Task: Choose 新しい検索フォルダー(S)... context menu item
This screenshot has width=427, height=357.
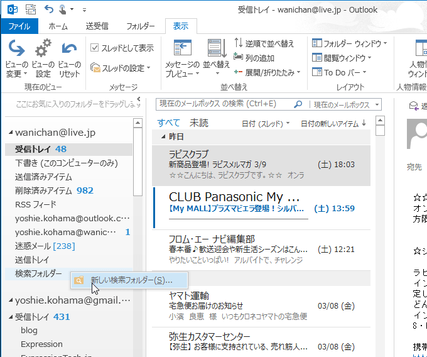Action: click(x=129, y=280)
